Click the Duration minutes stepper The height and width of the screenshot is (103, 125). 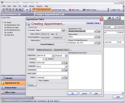coord(46,59)
